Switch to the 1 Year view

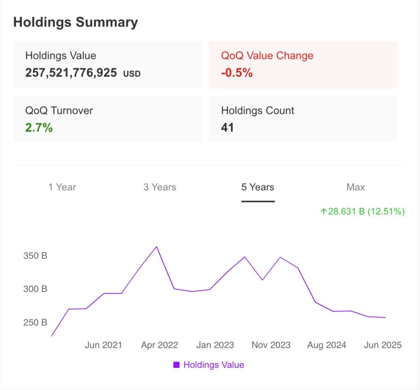62,187
